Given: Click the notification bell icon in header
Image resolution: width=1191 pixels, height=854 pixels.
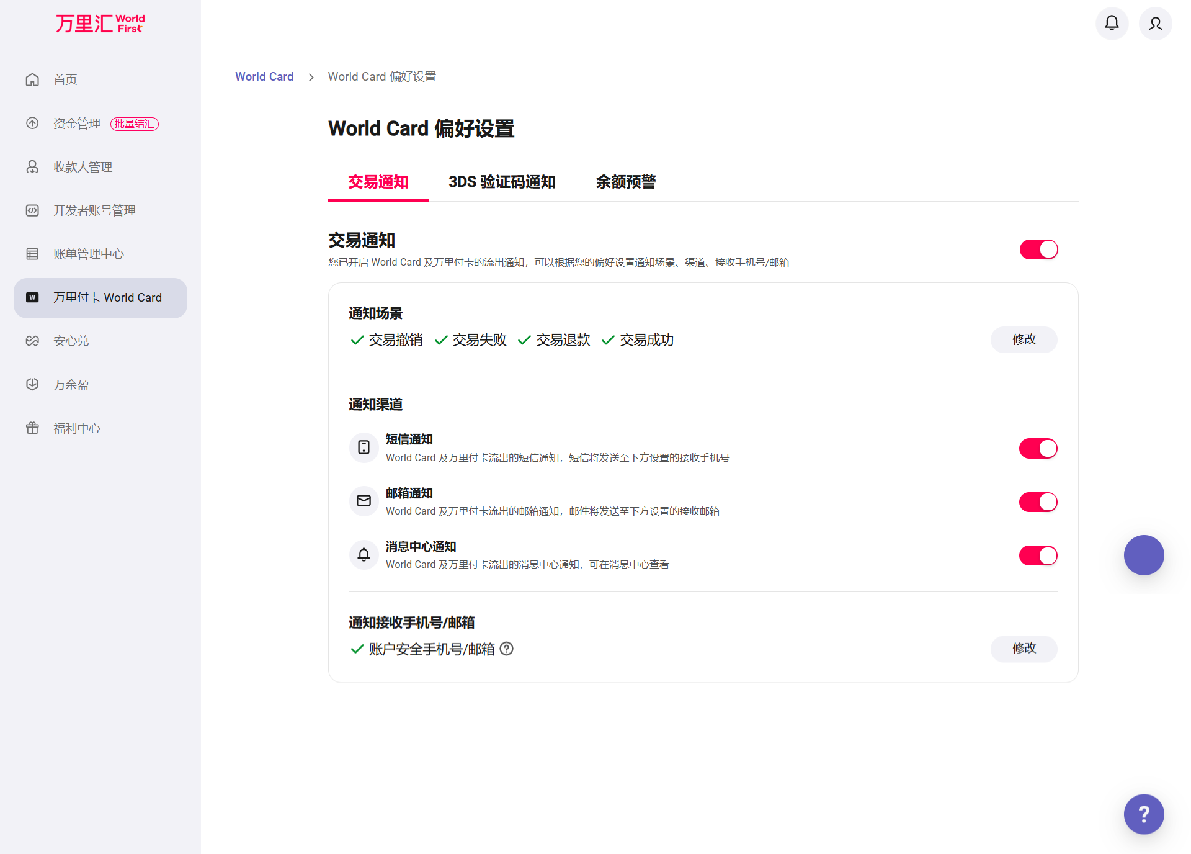Looking at the screenshot, I should [x=1112, y=24].
